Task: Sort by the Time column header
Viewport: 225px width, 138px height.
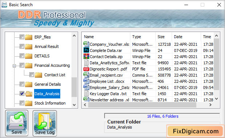Action: pyautogui.click(x=207, y=37)
